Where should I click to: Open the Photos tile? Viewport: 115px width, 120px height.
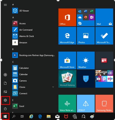[86, 36]
